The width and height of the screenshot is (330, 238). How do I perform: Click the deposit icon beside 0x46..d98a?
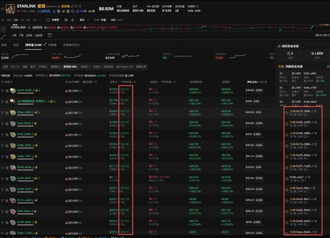pyautogui.click(x=287, y=135)
